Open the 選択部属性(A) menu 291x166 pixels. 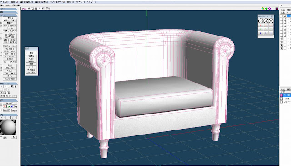click(26, 2)
